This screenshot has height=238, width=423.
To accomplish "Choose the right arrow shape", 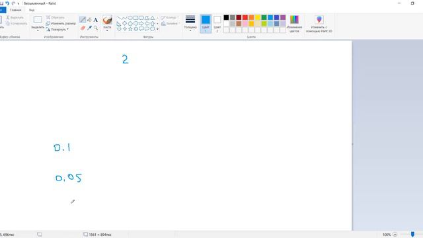I will (141, 24).
